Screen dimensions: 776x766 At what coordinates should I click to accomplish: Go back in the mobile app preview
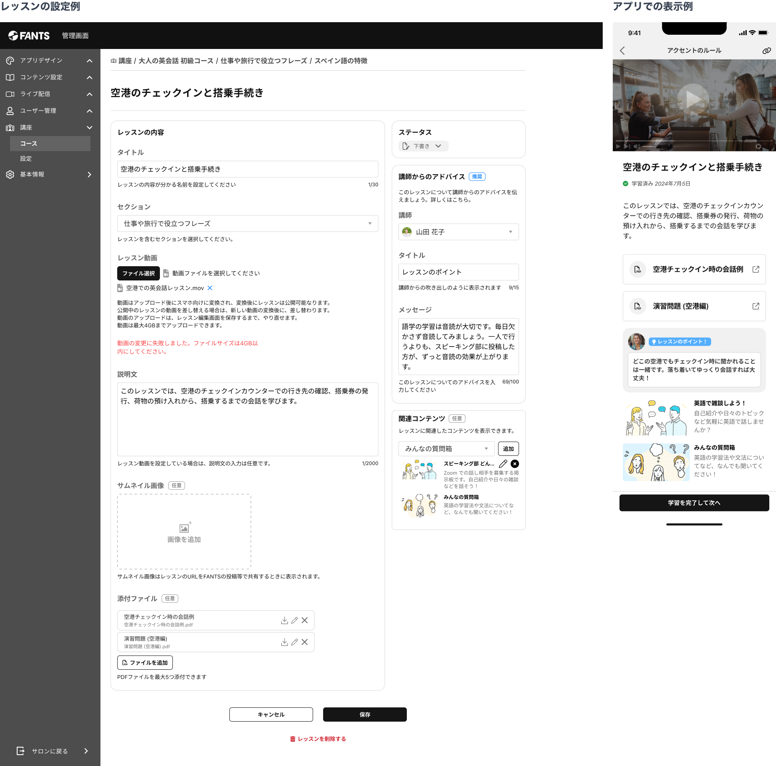[x=622, y=51]
